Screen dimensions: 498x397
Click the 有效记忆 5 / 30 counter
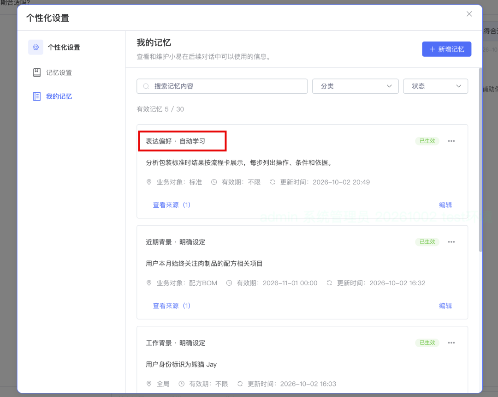point(160,109)
